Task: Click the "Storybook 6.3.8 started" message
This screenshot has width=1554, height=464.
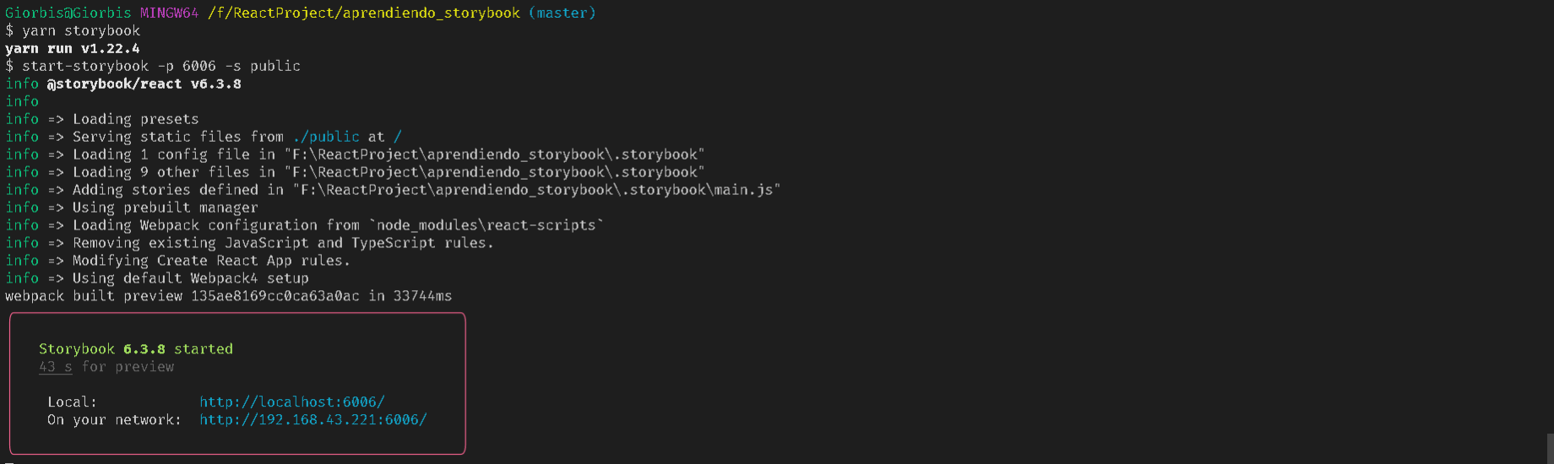Action: pyautogui.click(x=135, y=349)
